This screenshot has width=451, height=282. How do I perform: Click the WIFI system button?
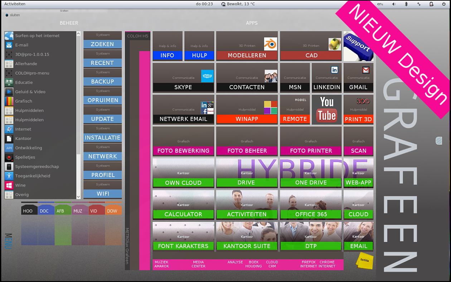pyautogui.click(x=102, y=193)
